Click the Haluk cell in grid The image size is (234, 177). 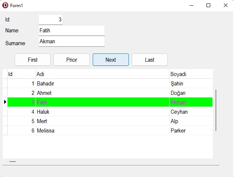(102, 112)
